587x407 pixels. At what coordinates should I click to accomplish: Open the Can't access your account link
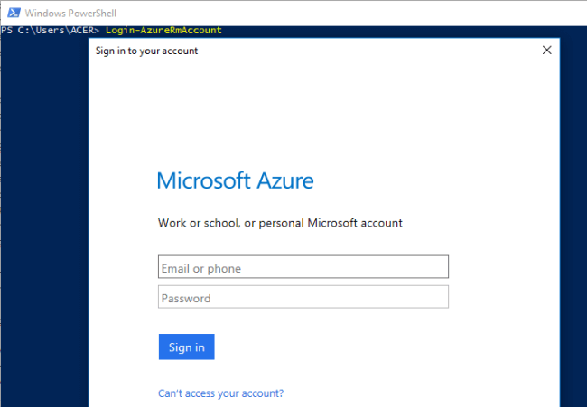pos(221,393)
